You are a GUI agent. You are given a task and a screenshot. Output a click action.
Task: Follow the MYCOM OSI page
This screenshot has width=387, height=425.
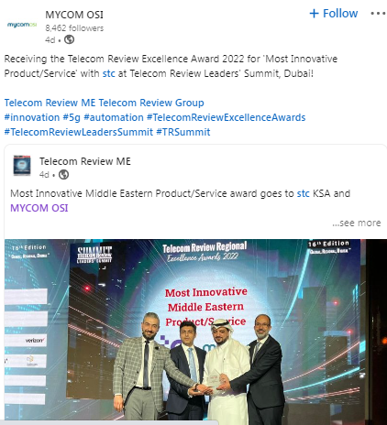333,14
